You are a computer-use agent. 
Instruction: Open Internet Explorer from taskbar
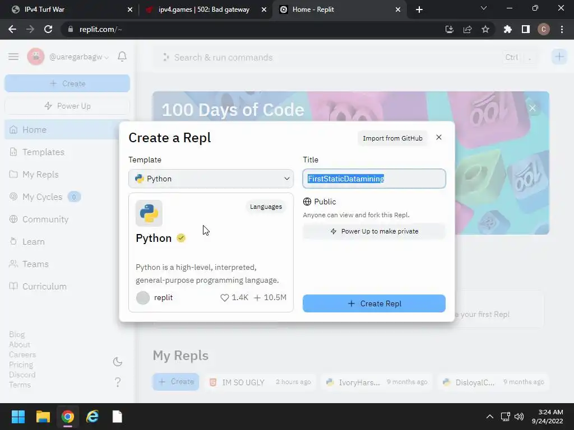coord(92,417)
